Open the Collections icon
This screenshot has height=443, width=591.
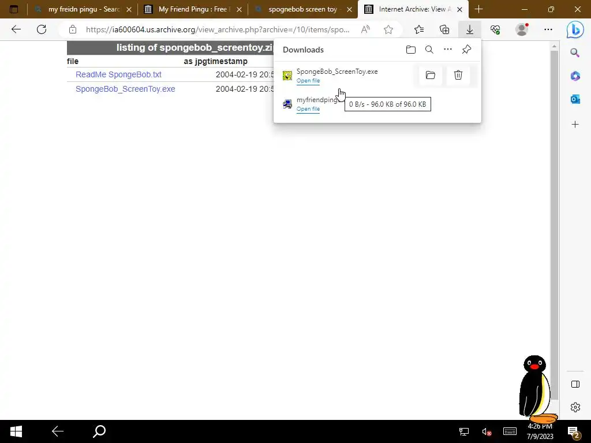444,29
